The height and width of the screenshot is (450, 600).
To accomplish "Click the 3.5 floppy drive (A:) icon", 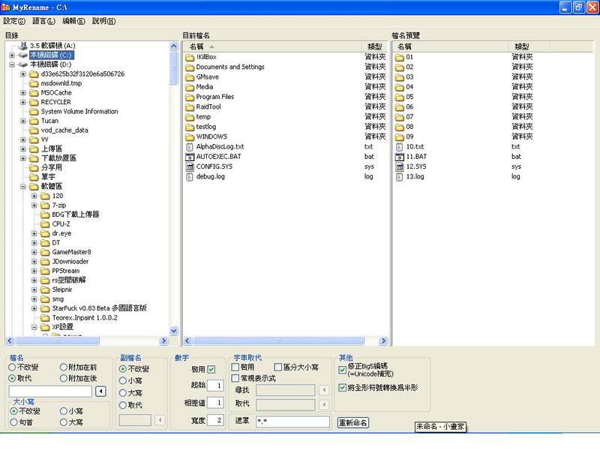I will tap(23, 46).
